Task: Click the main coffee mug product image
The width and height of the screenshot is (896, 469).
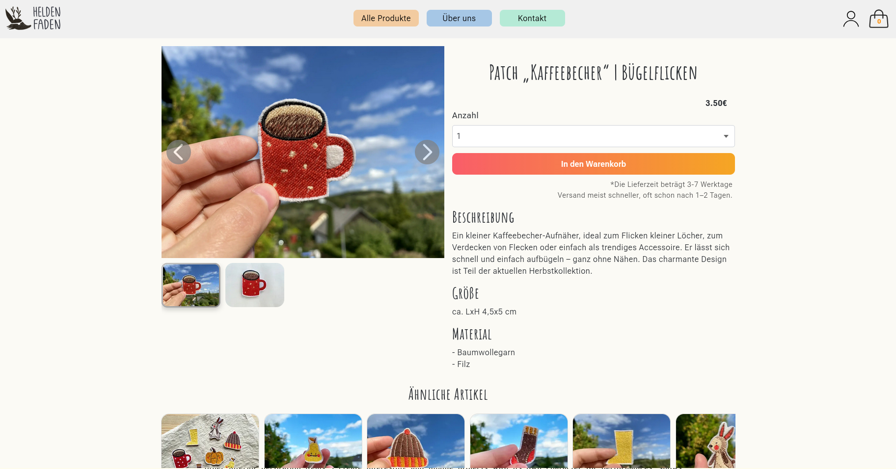Action: coord(303,152)
